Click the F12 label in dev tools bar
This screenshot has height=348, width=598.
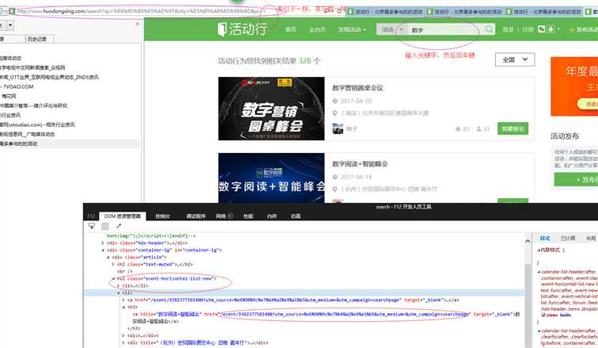pos(91,216)
